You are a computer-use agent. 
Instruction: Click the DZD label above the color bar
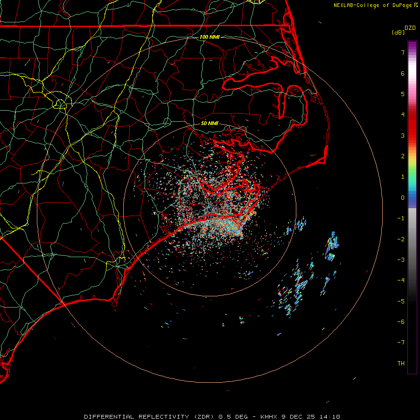click(410, 28)
